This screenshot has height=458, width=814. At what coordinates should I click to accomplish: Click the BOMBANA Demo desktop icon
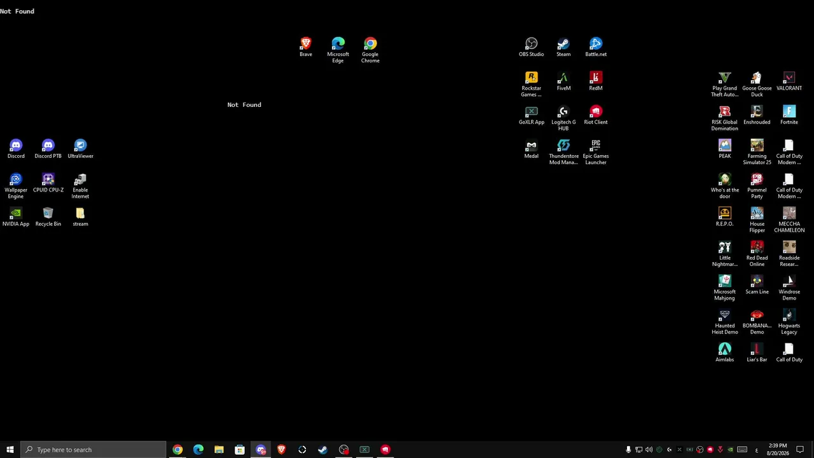click(757, 322)
